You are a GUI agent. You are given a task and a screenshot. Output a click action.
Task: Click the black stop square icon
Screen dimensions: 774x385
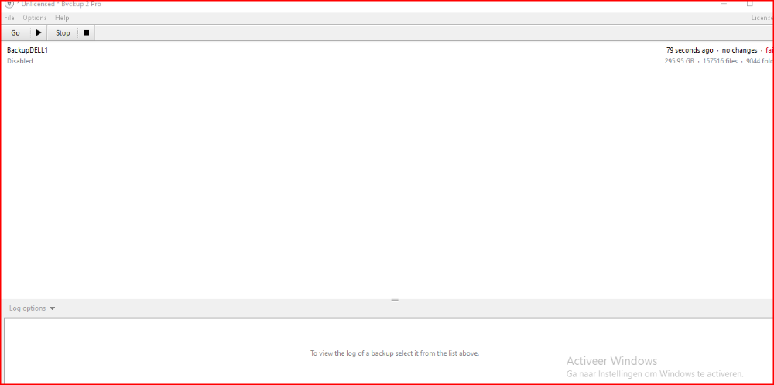[86, 32]
